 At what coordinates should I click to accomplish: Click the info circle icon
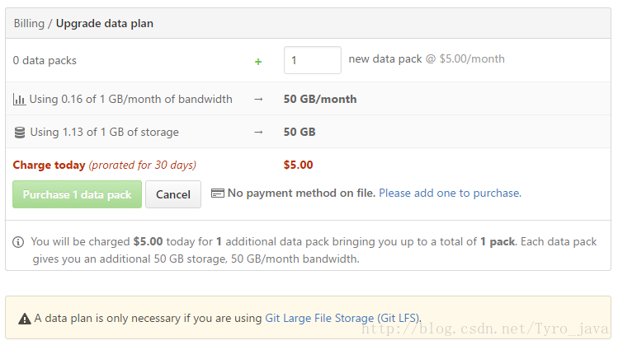pyautogui.click(x=18, y=242)
